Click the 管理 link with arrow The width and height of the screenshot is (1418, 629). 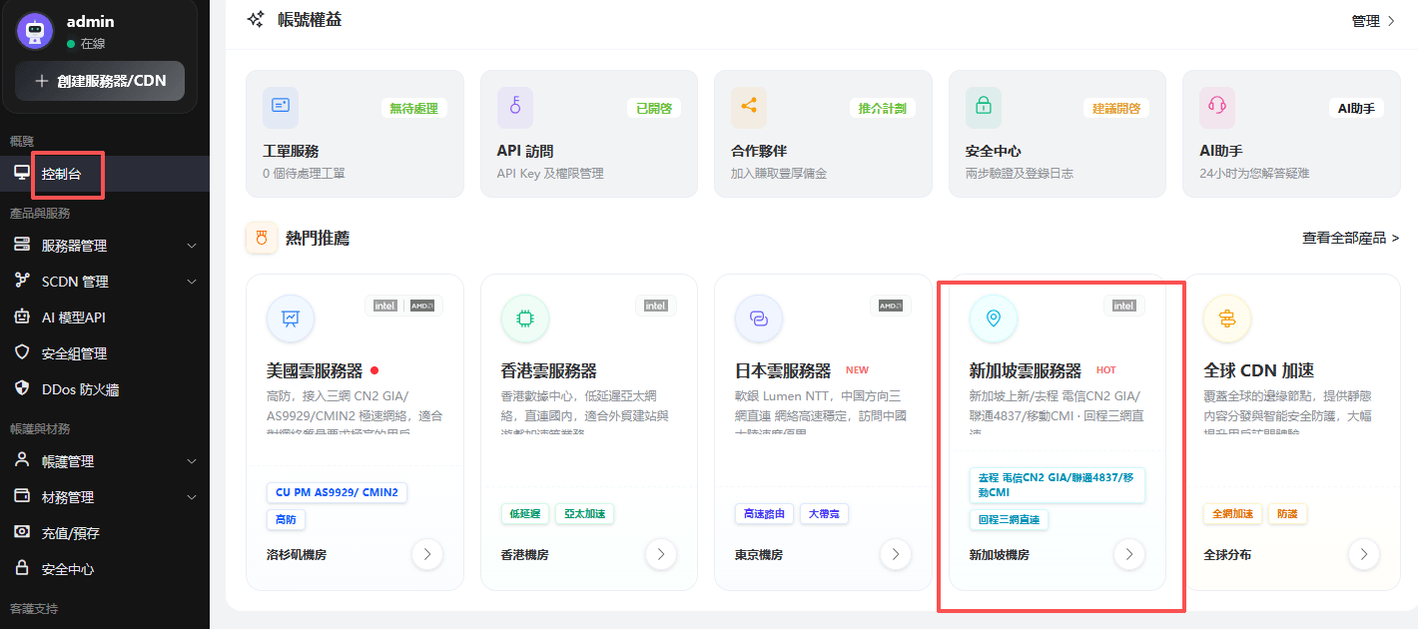pos(1373,21)
